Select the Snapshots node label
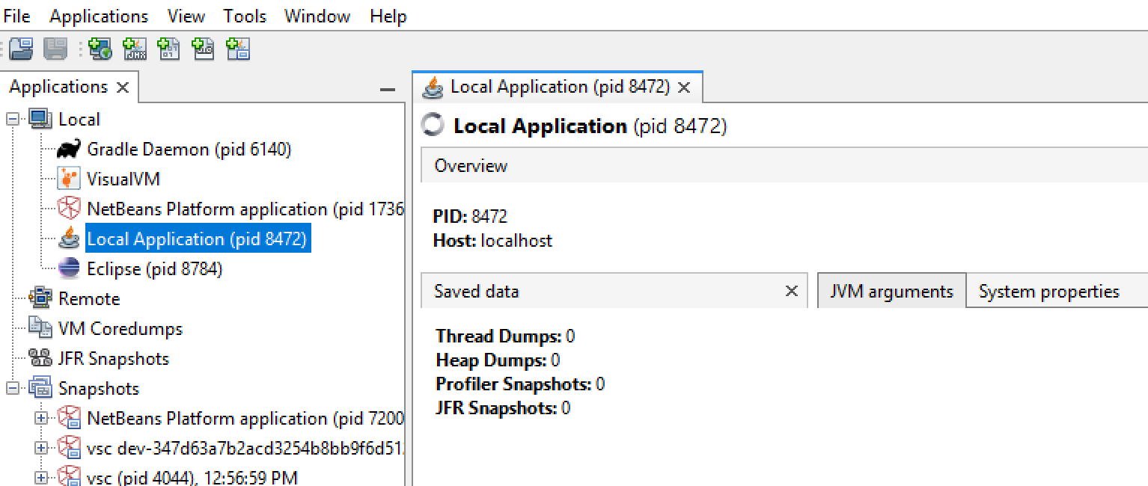Screen dimensions: 1148x486 point(99,389)
